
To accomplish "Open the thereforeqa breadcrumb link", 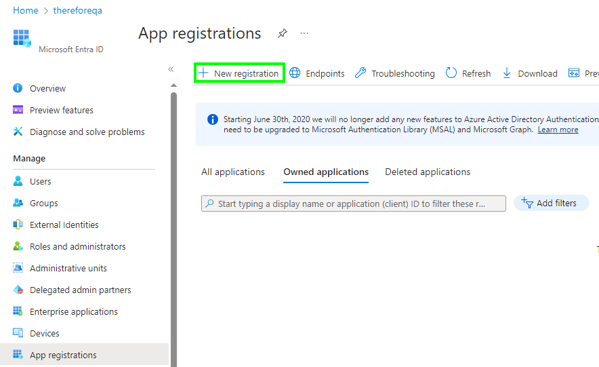I will pyautogui.click(x=78, y=10).
